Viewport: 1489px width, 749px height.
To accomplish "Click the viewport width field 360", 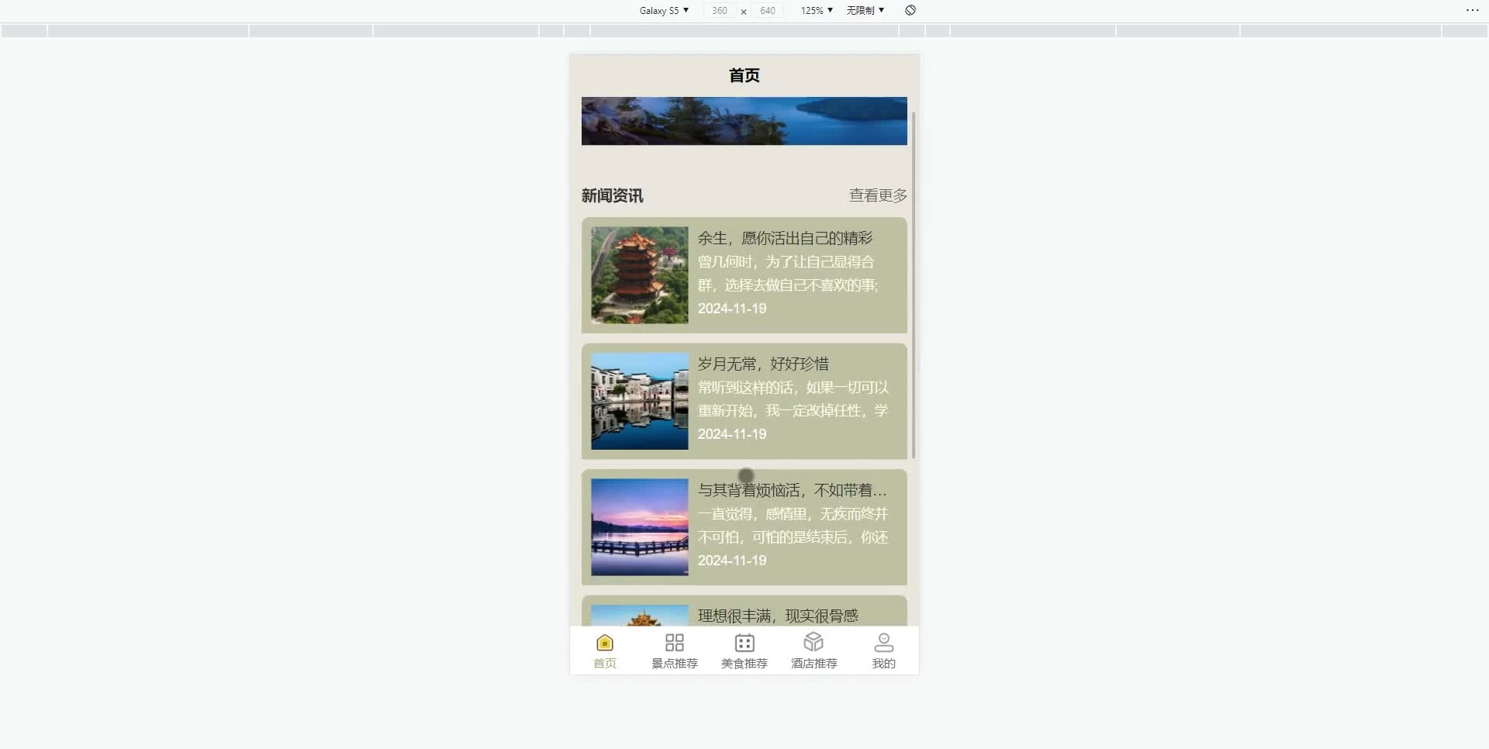I will (720, 10).
